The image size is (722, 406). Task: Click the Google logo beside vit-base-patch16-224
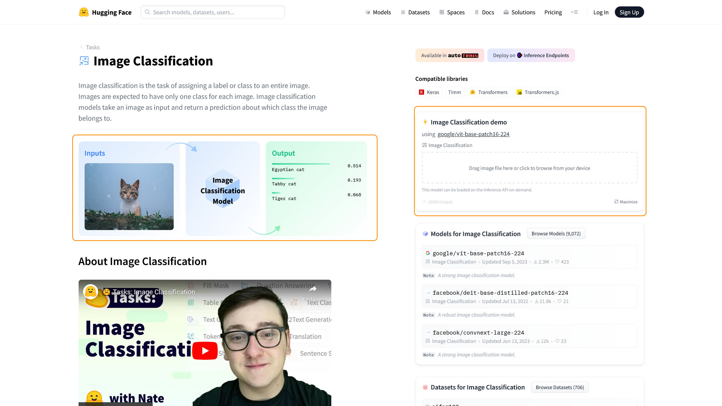[428, 253]
